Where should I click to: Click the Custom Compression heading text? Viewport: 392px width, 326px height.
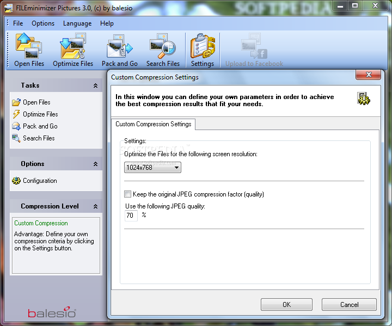pos(41,223)
